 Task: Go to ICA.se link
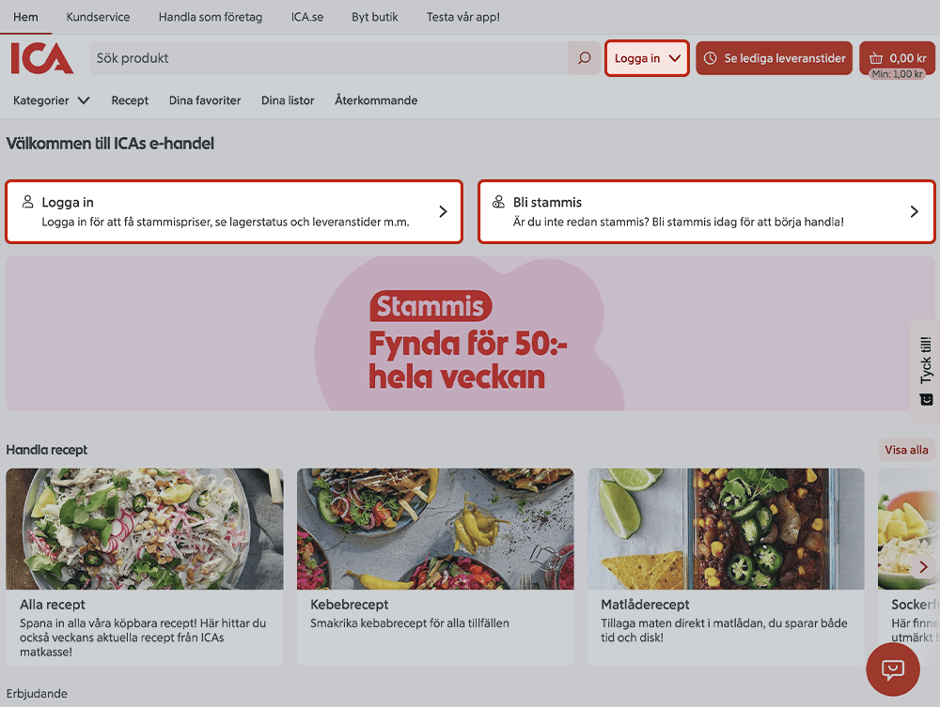(307, 17)
